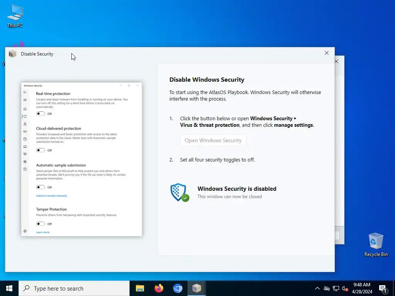Screen dimensions: 395x296
Task: Click the firewall signal icon in preview sidebar
Action: click(25, 131)
